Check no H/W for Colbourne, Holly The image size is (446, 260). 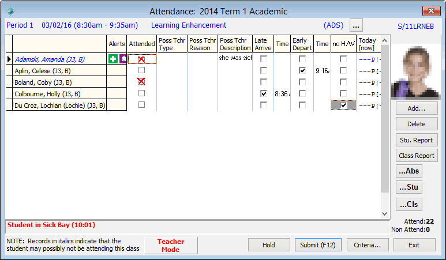tap(343, 93)
